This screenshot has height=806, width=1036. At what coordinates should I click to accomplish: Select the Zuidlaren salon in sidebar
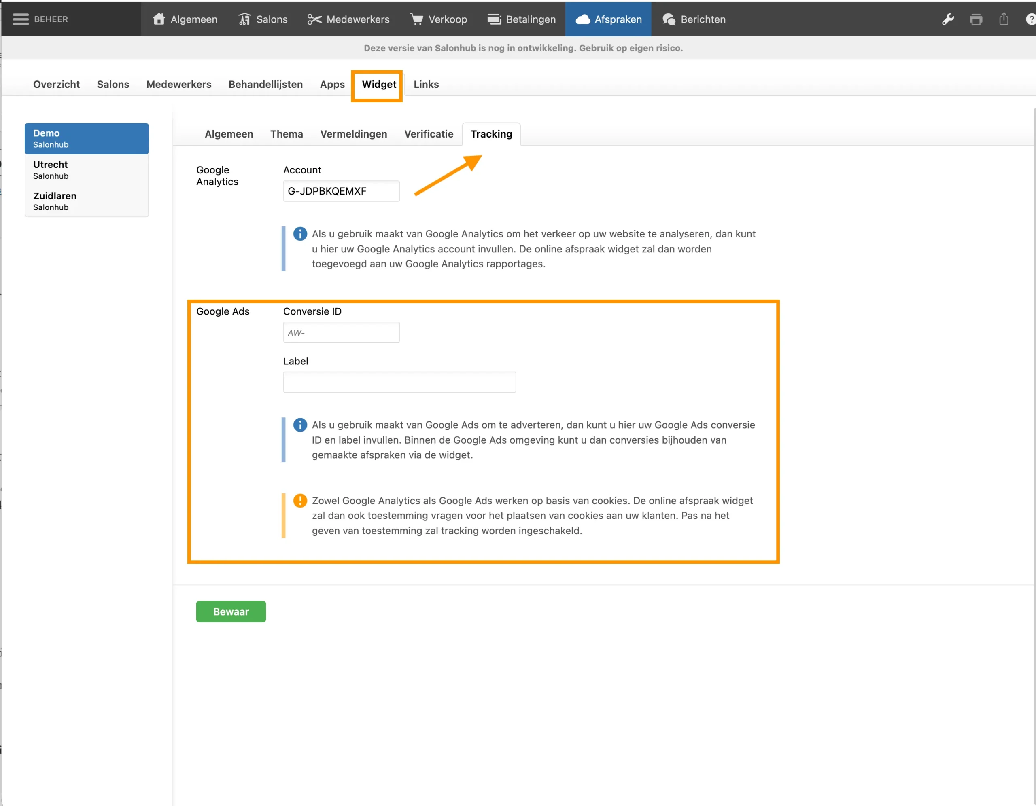click(x=86, y=201)
